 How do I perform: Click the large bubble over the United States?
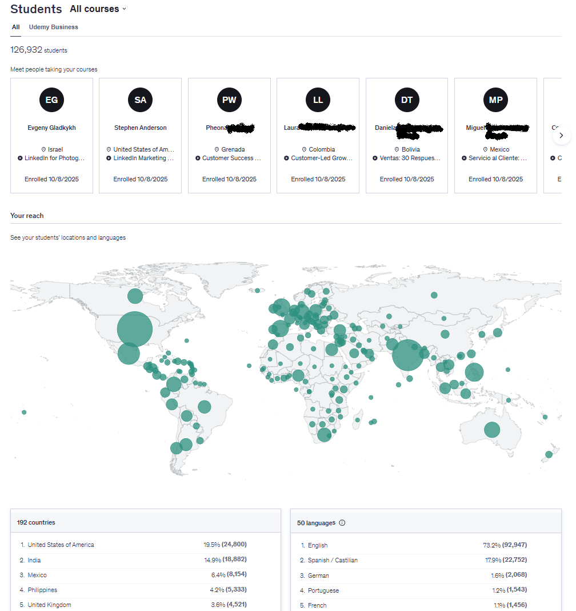(135, 330)
